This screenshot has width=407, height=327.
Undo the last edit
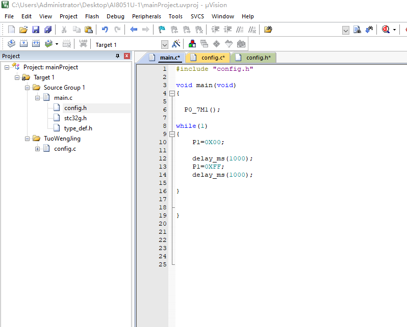point(105,30)
